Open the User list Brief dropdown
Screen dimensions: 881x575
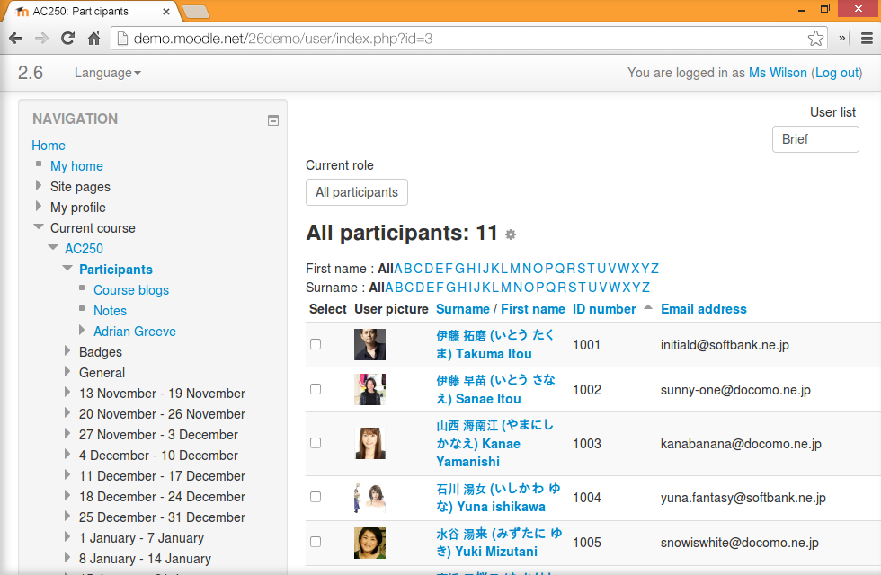[814, 139]
